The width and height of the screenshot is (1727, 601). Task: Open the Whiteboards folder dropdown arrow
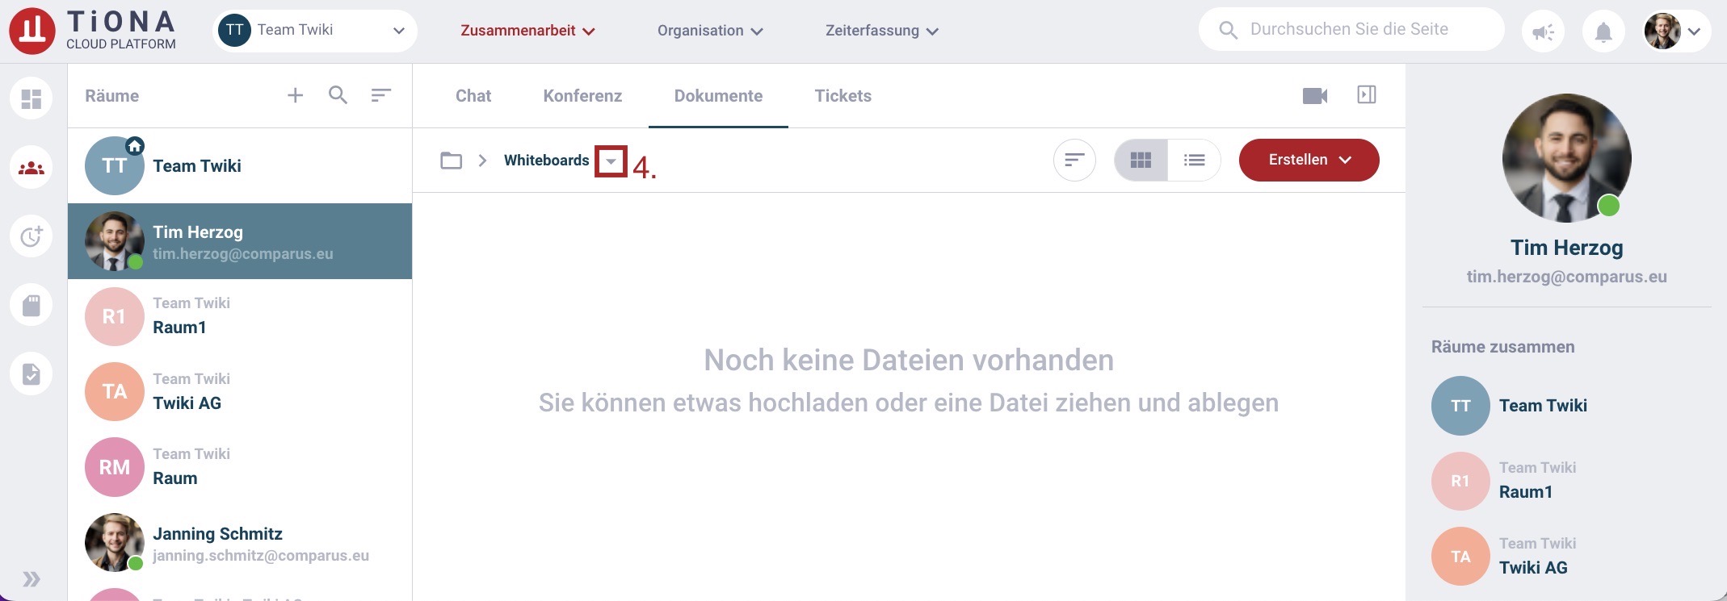click(611, 161)
